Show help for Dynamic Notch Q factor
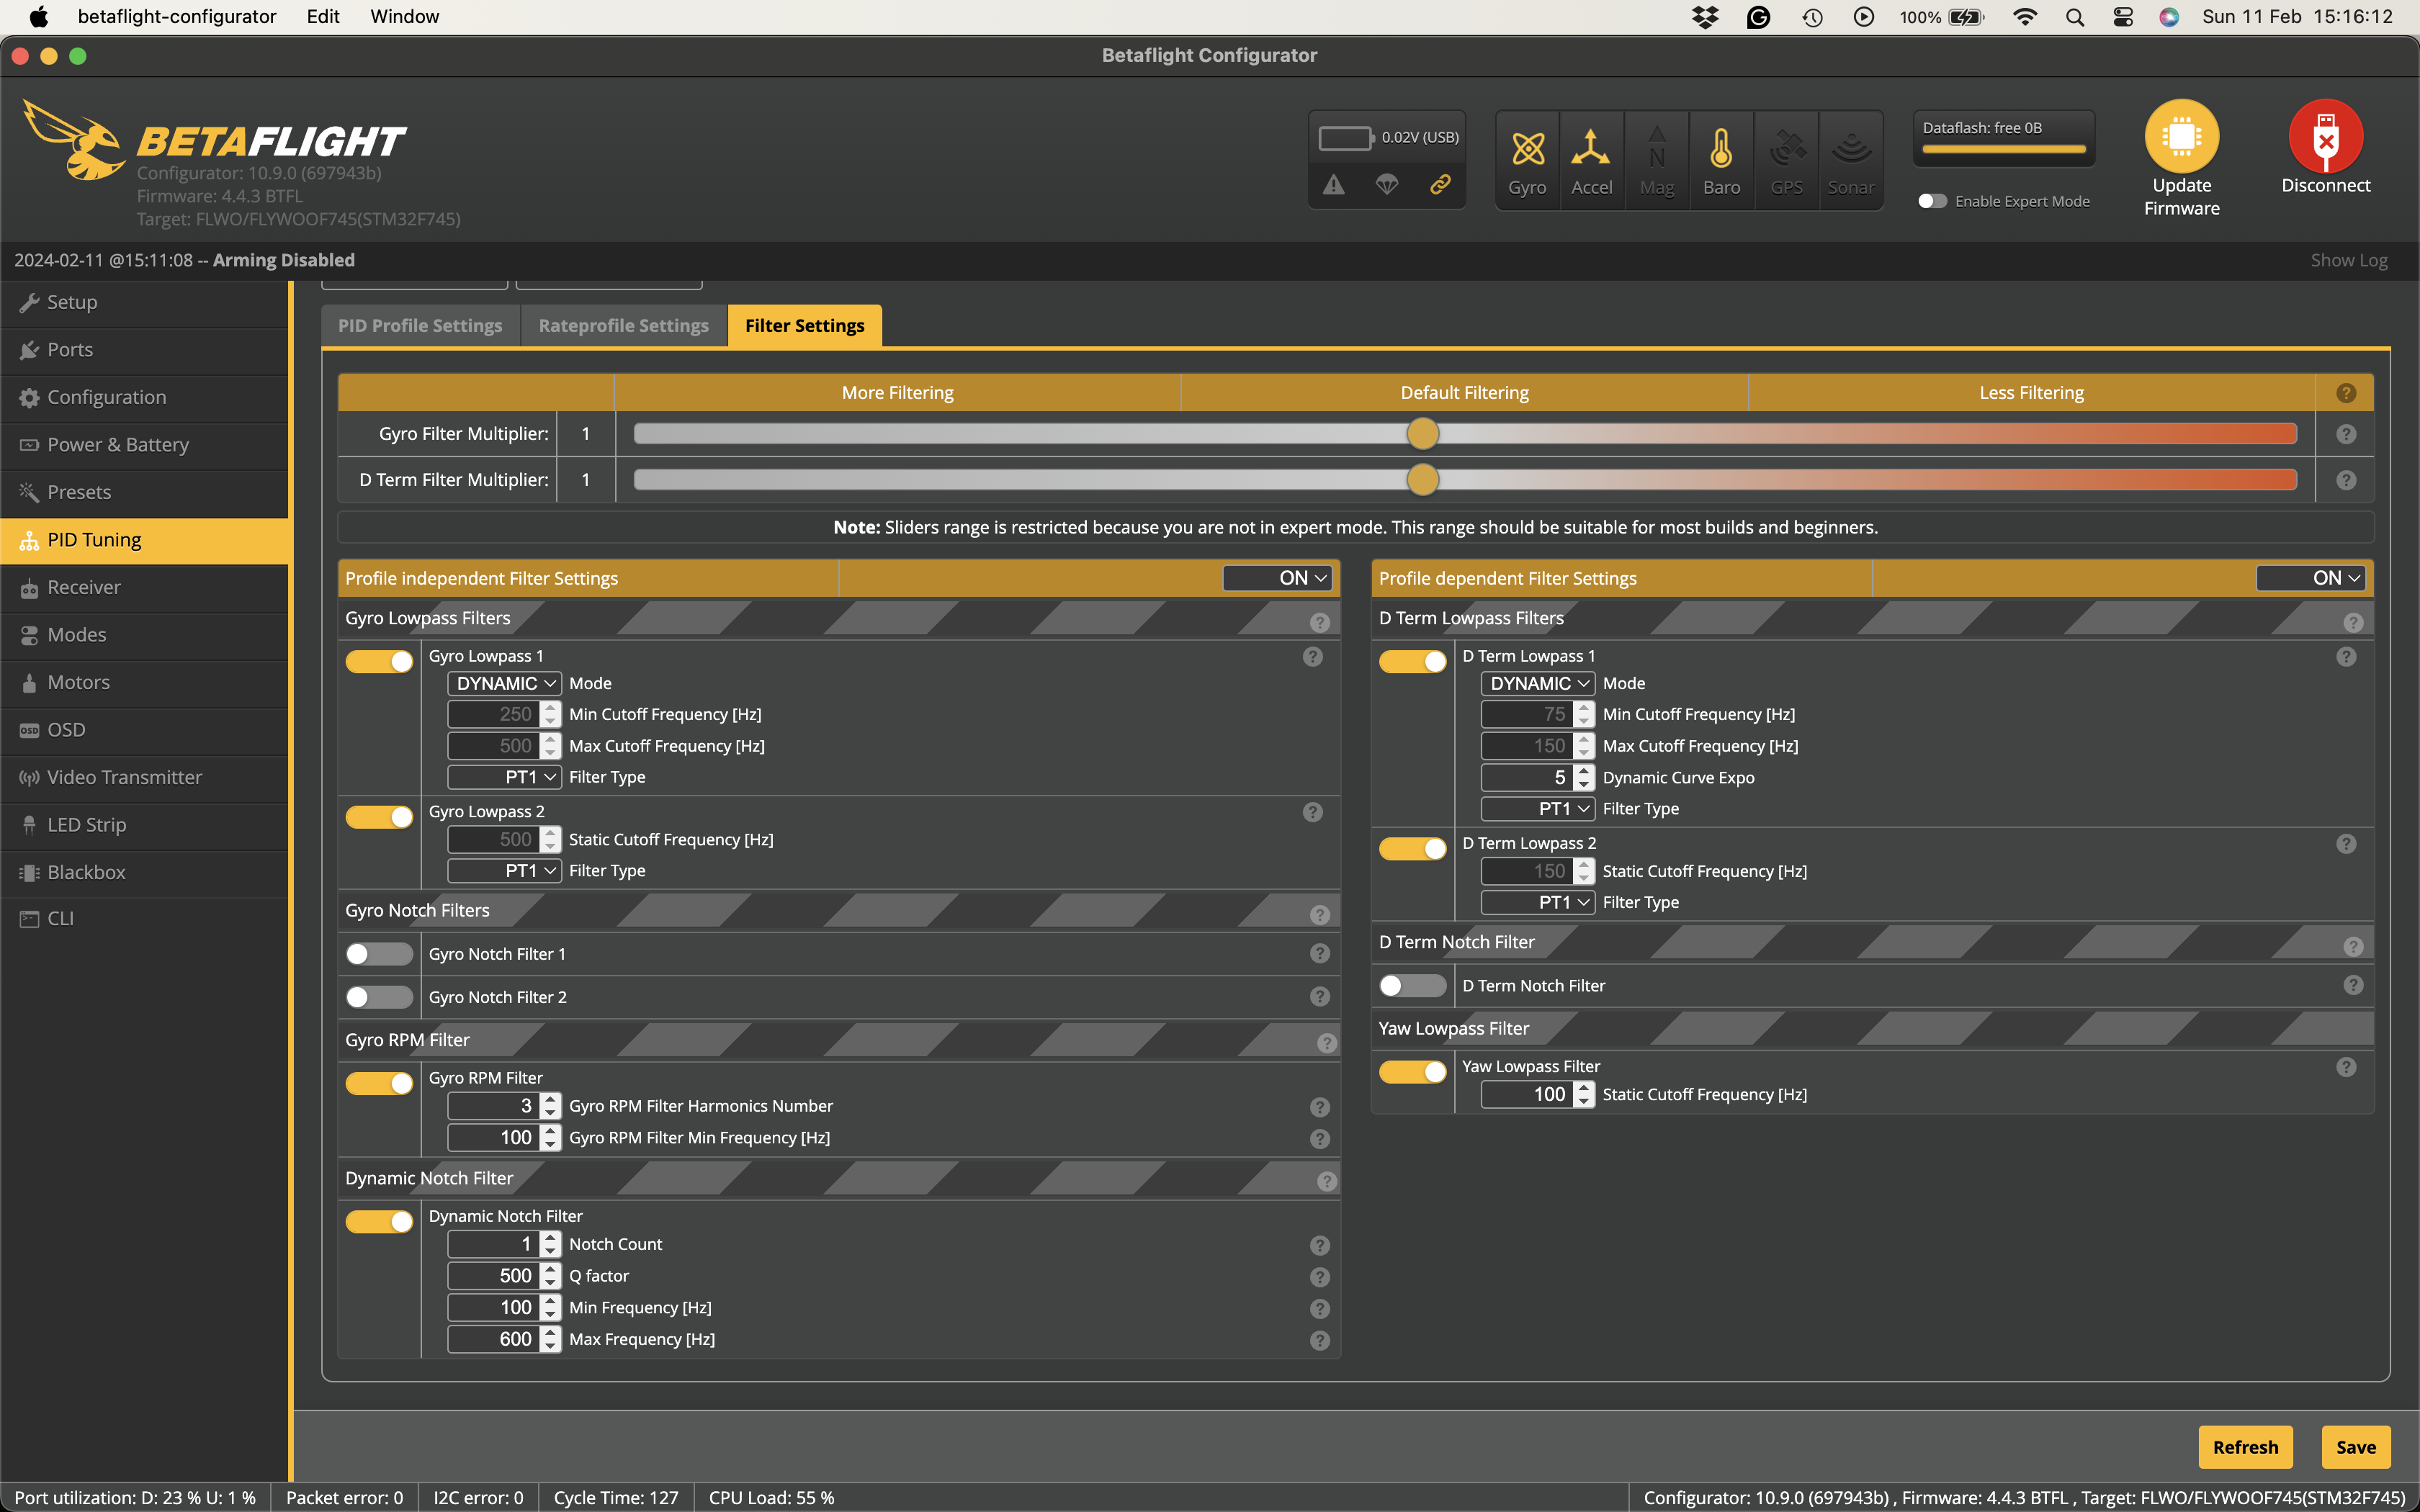 pos(1320,1277)
